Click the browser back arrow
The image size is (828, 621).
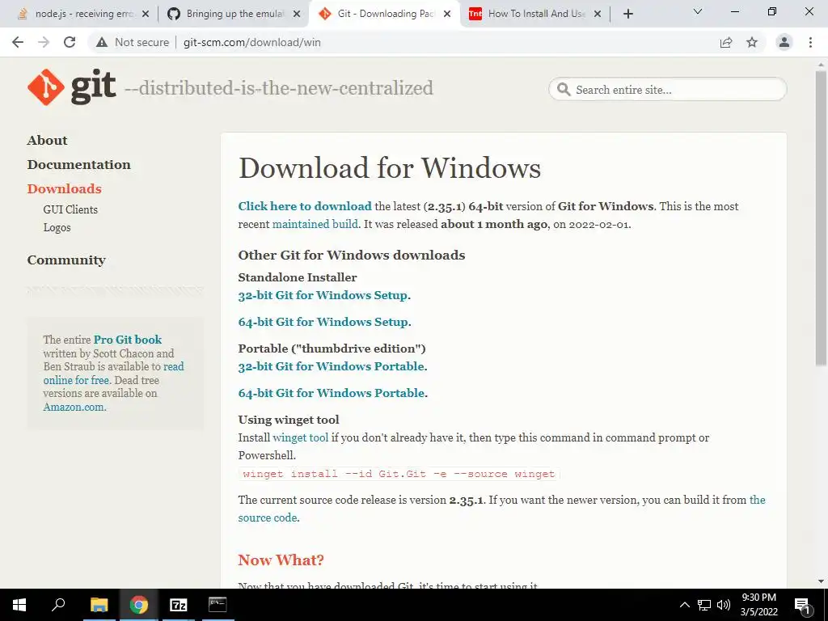tap(18, 42)
